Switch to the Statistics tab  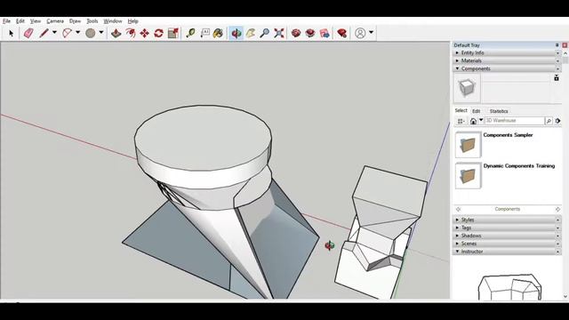pos(499,111)
